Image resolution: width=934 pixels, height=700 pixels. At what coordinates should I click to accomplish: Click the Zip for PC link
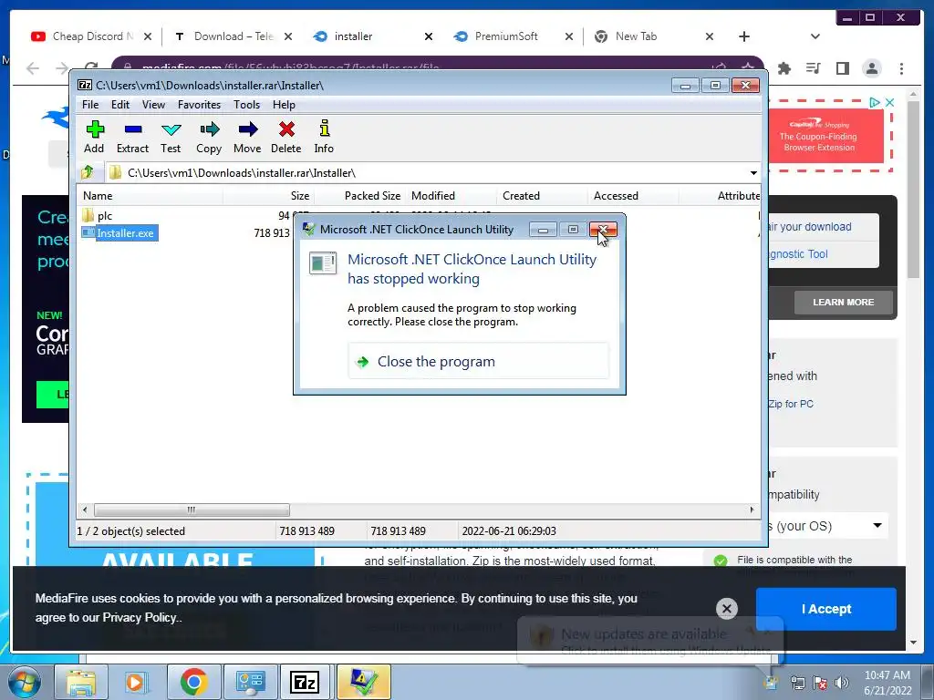[x=791, y=404]
